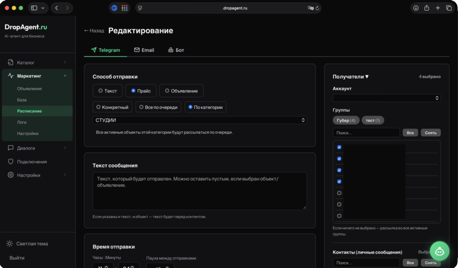Click the Safari share icon
This screenshot has width=458, height=268.
427,8
